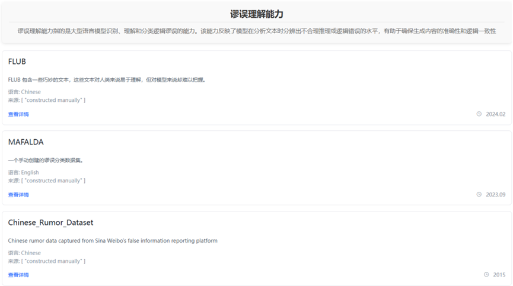
Task: Click the 语言: English label in MAFALDA
Action: click(x=24, y=172)
